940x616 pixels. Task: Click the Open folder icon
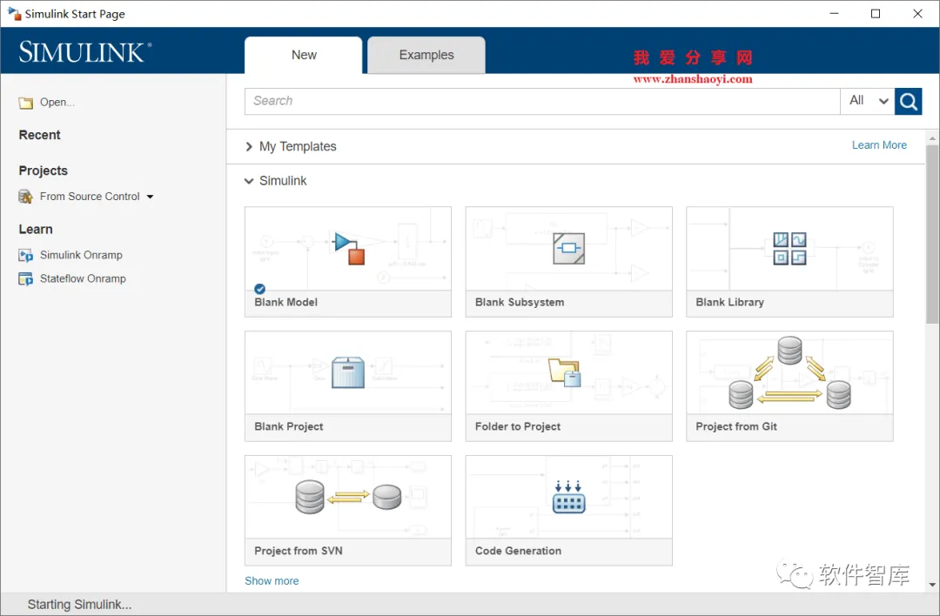click(x=26, y=103)
